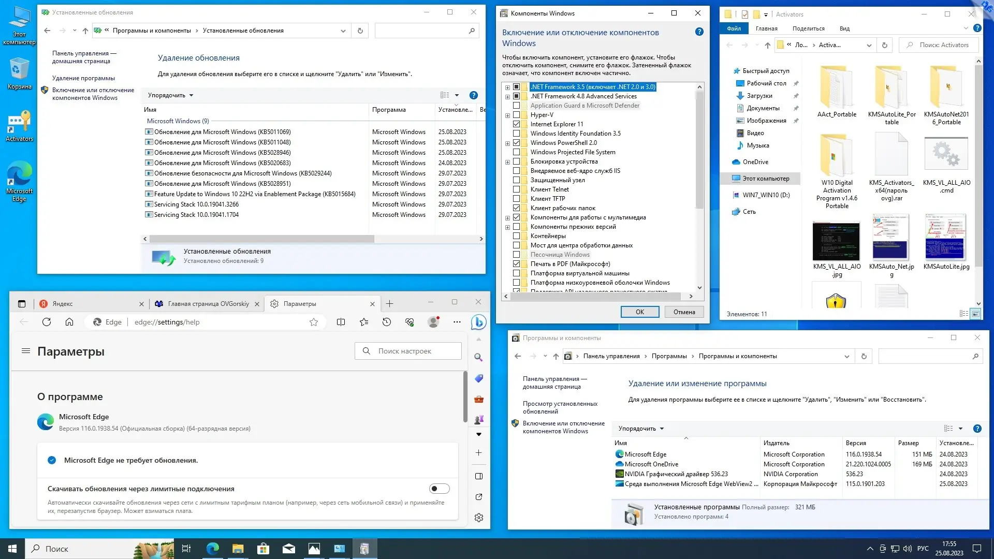
Task: Check Клиент Telnet component box
Action: [x=516, y=189]
